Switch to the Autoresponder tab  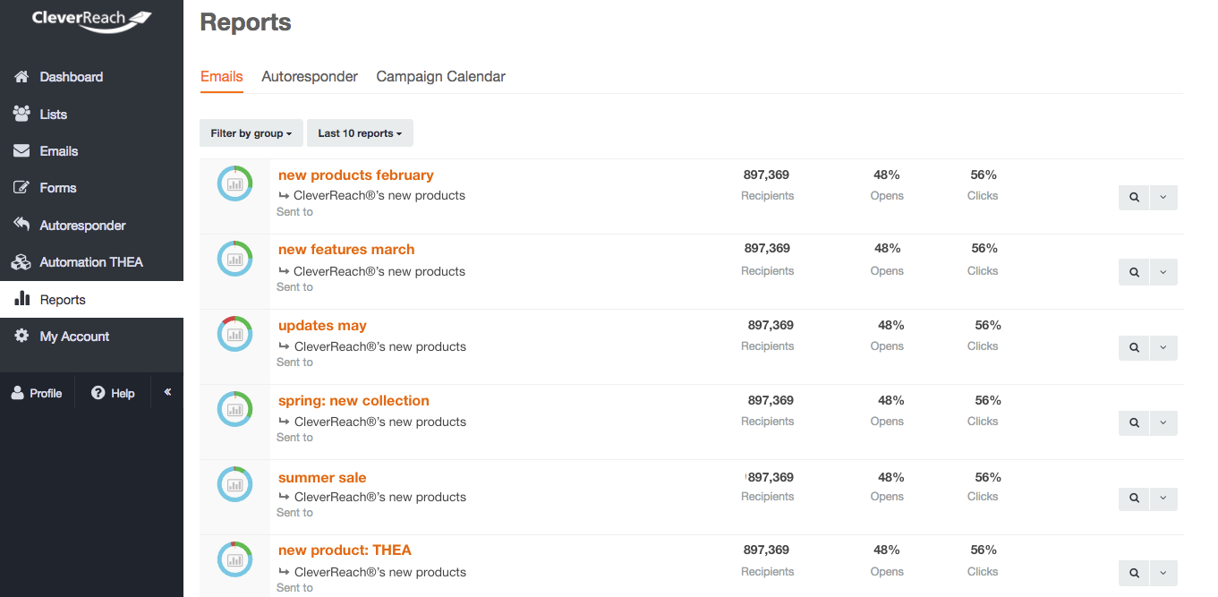310,77
